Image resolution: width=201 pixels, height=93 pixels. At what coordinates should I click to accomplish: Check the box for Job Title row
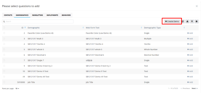4,82
